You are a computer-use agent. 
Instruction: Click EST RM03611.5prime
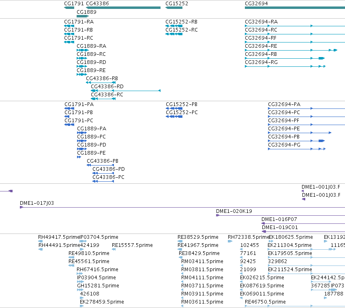[x=202, y=302]
